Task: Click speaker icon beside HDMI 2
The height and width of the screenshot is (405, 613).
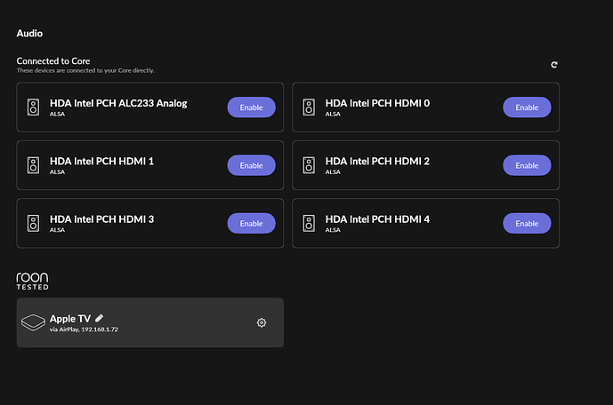Action: coord(309,165)
